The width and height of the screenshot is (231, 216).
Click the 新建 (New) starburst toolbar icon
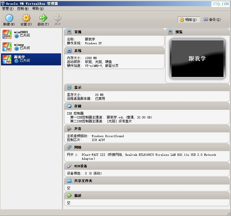click(x=9, y=18)
